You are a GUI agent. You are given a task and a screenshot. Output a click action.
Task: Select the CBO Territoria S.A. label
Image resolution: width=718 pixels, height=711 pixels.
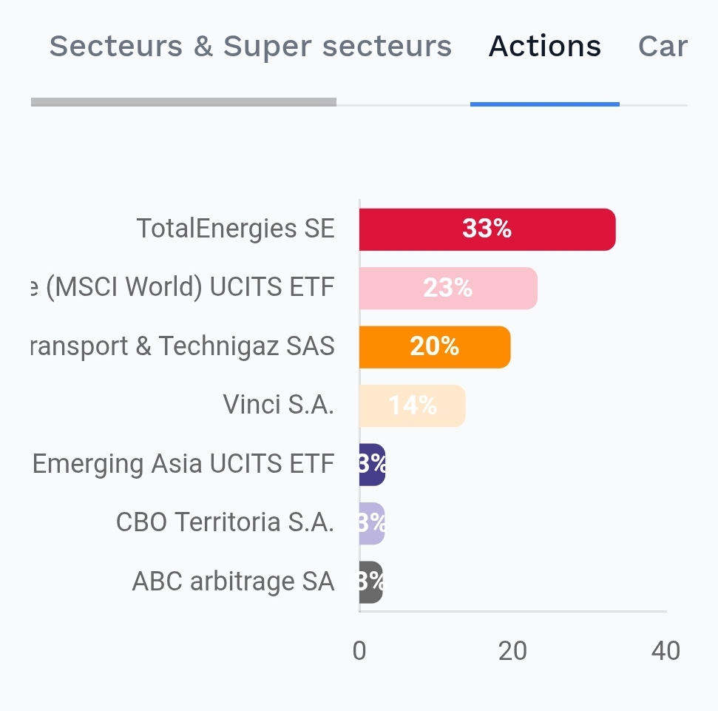tap(225, 522)
